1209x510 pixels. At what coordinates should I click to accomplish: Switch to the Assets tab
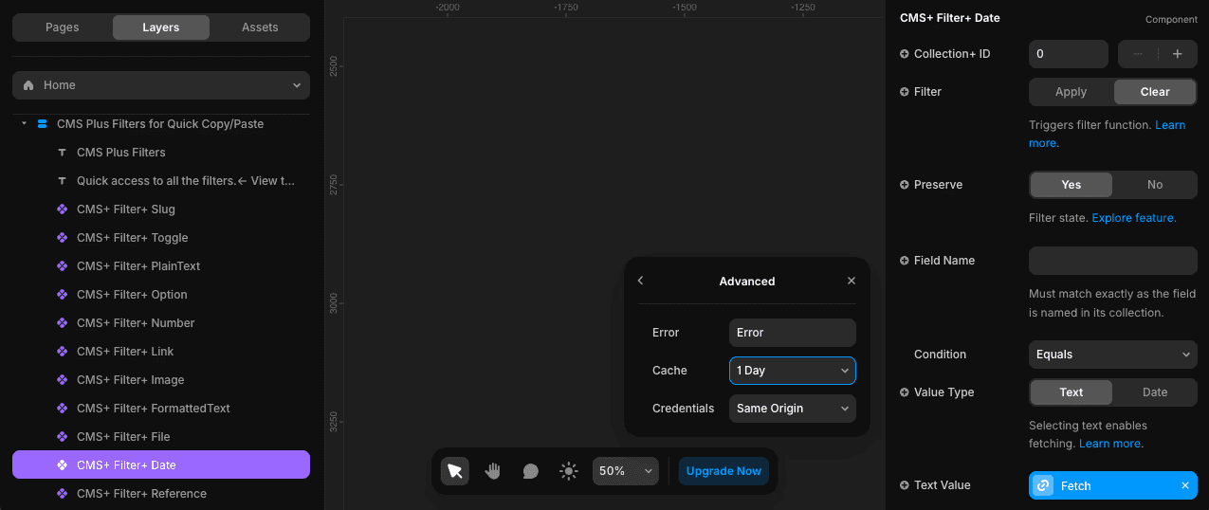click(x=260, y=27)
